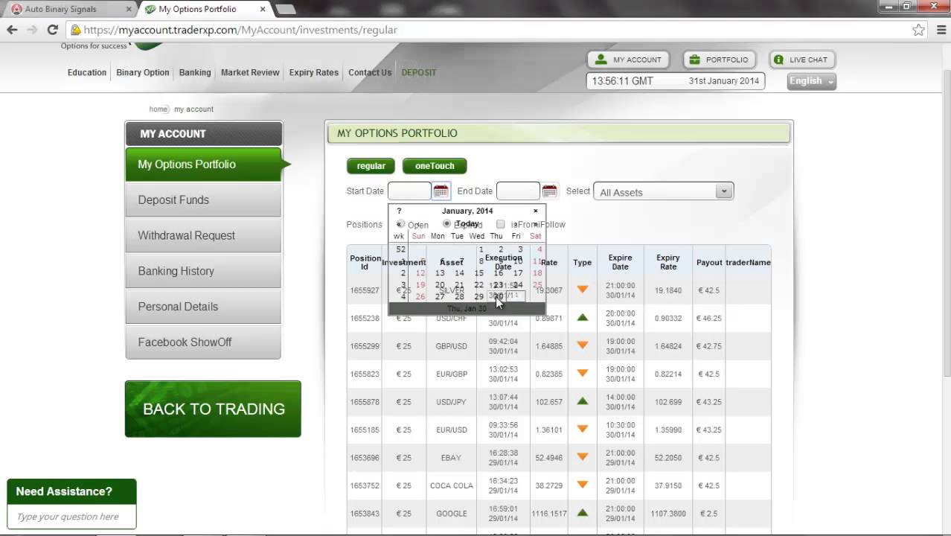Image resolution: width=951 pixels, height=536 pixels.
Task: Open Deposit Funds in sidebar
Action: click(x=204, y=200)
